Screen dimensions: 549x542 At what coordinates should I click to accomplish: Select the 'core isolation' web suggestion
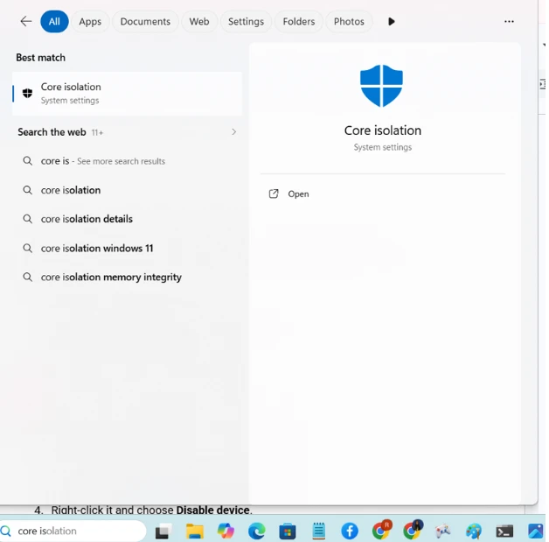point(127,190)
